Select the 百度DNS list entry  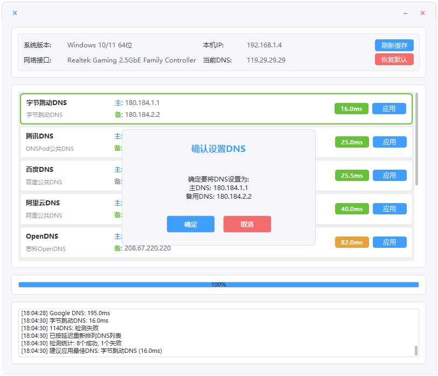click(x=65, y=175)
